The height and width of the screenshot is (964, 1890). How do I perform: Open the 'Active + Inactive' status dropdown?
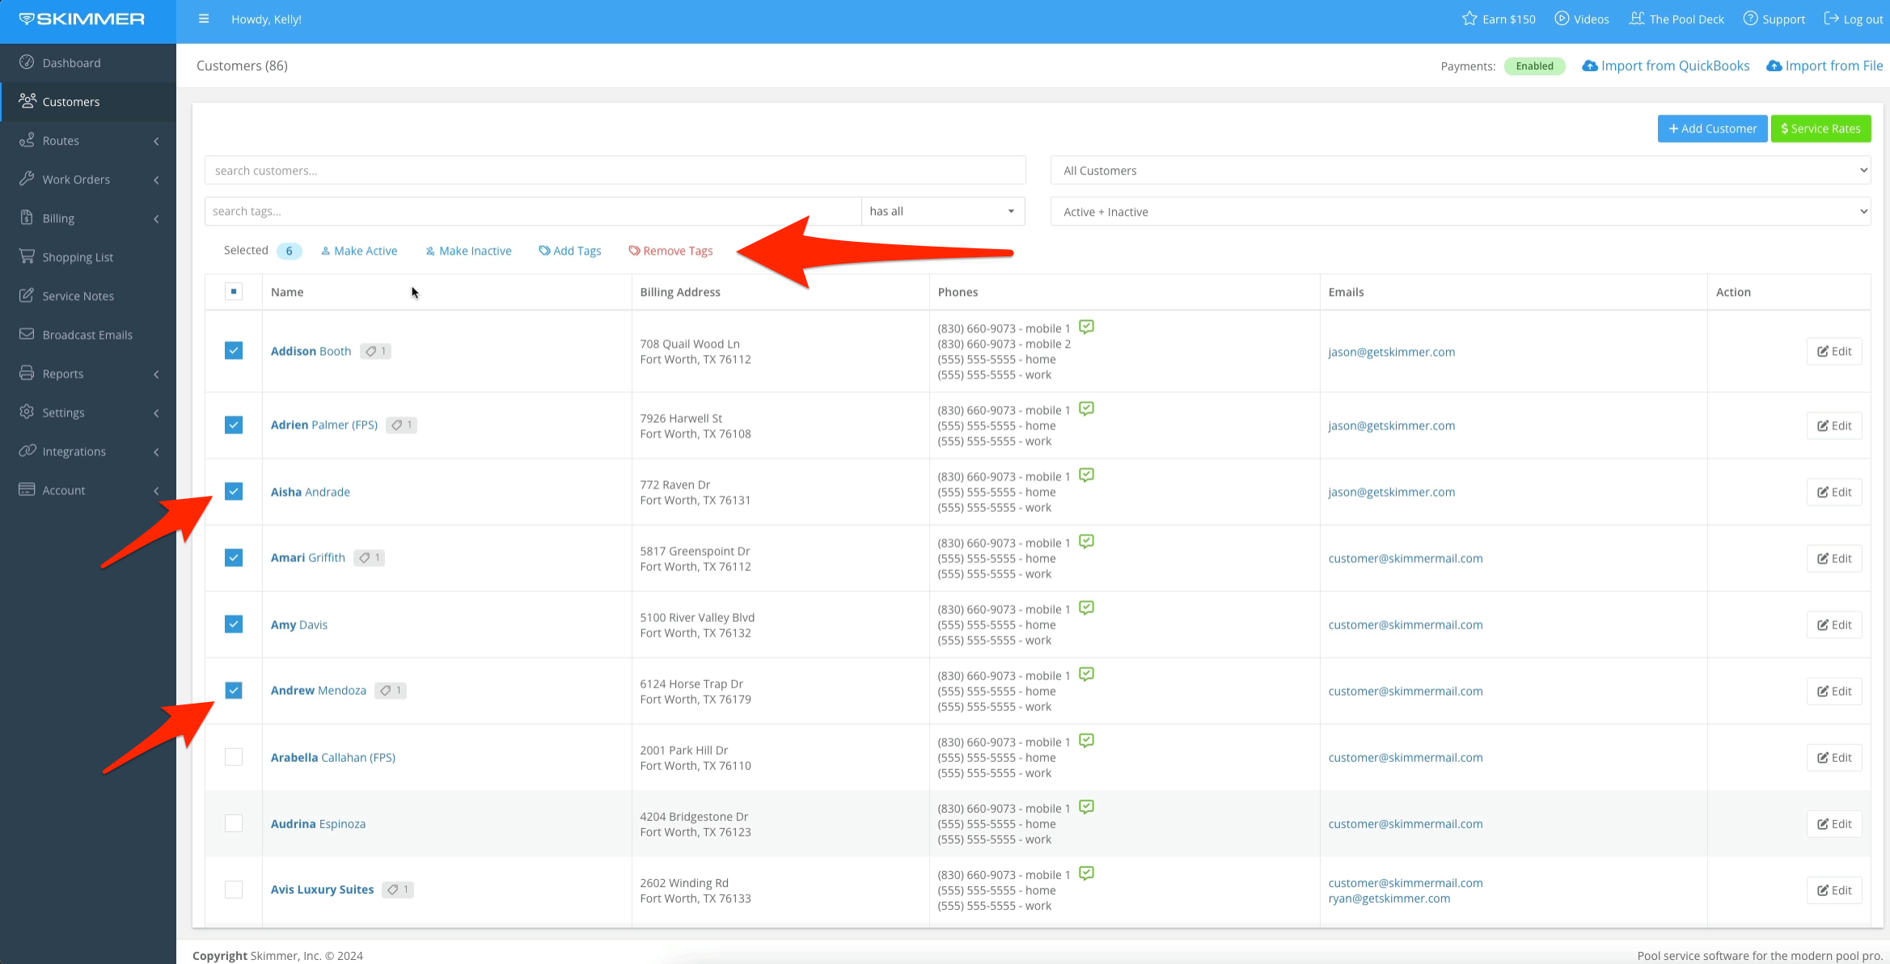(1459, 211)
